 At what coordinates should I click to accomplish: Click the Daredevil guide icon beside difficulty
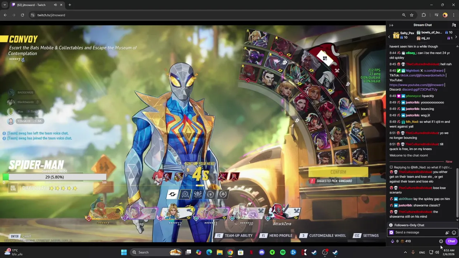(13, 188)
